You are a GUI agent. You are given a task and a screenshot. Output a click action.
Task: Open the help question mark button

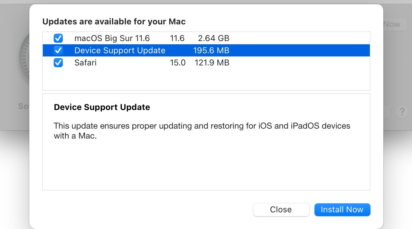[402, 112]
